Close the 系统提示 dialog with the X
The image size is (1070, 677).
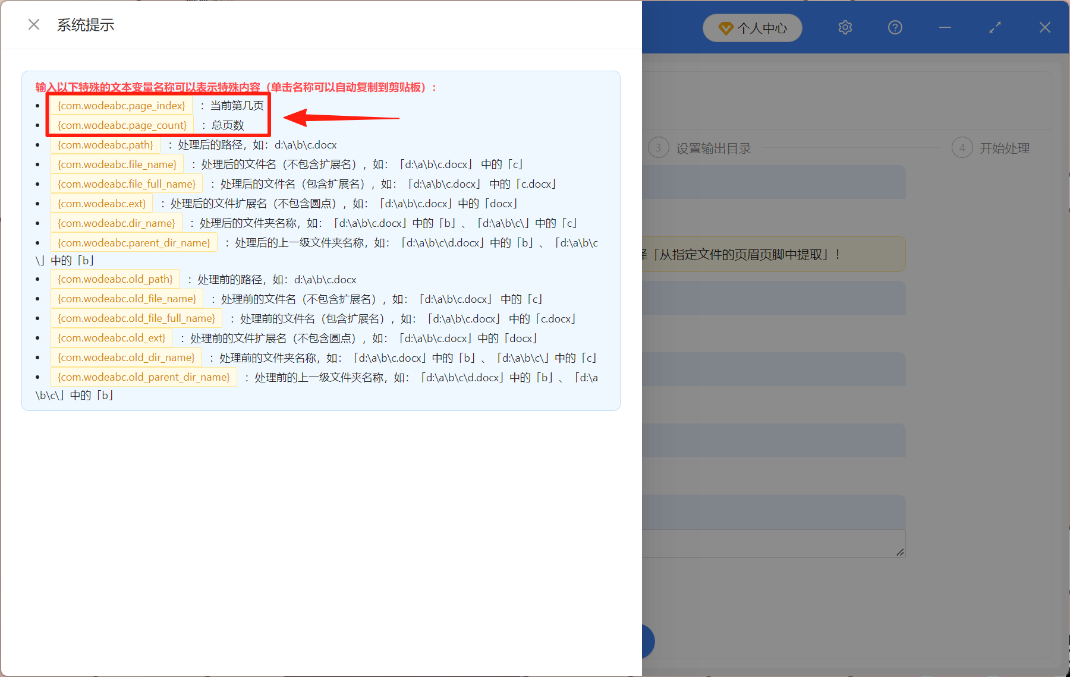click(x=33, y=24)
